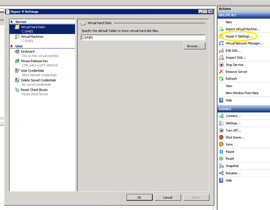Click the User Credentials icon

pyautogui.click(x=17, y=70)
